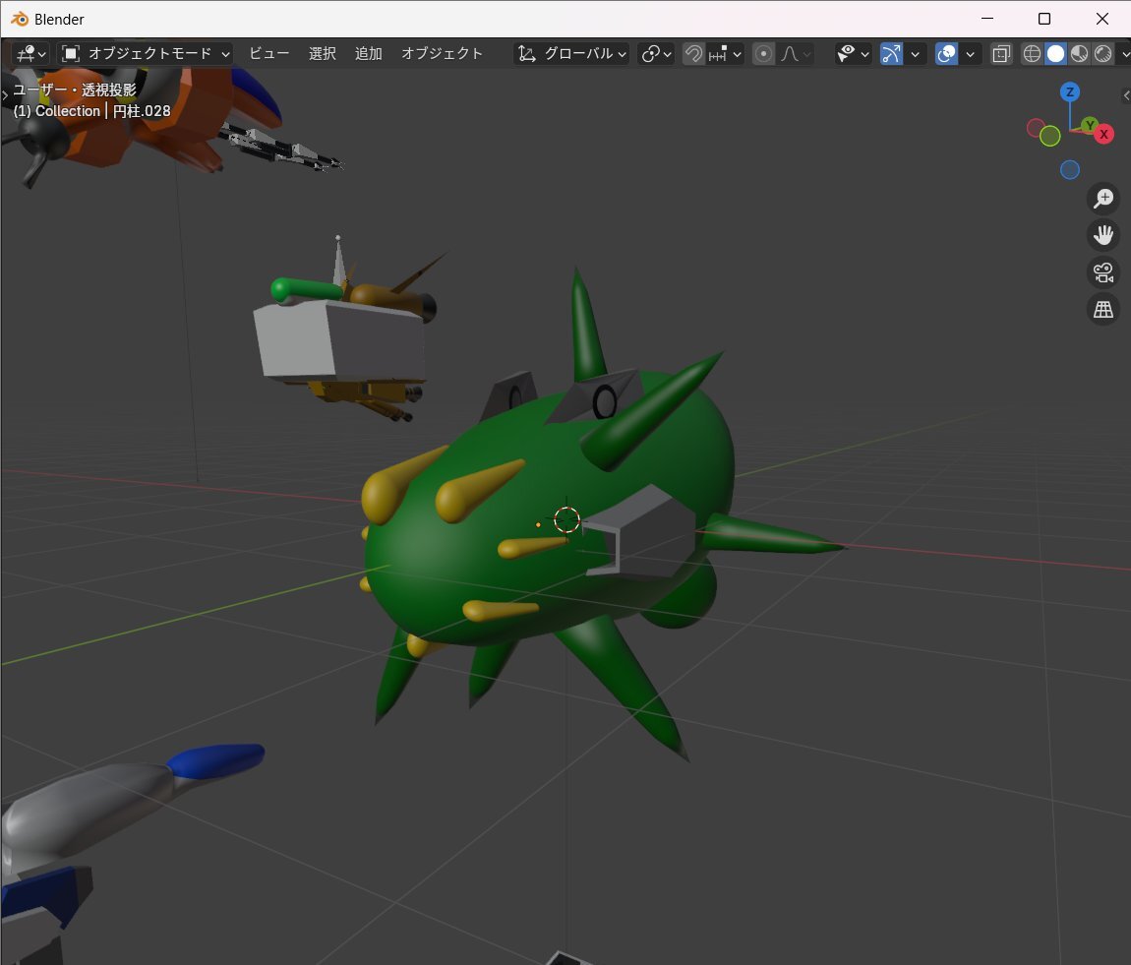This screenshot has height=965, width=1131.
Task: Open the 追加 menu
Action: click(x=369, y=53)
